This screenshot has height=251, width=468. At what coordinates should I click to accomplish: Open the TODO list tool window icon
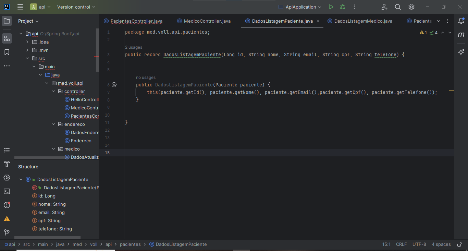click(x=7, y=150)
